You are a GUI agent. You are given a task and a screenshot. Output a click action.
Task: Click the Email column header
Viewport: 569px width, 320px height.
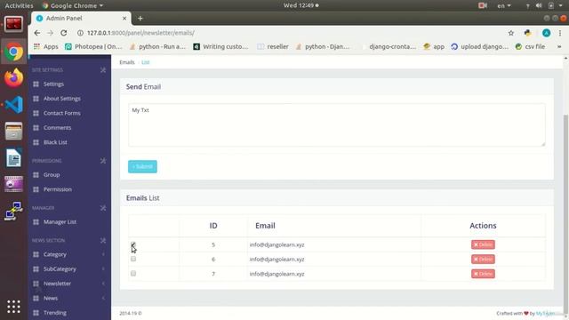coord(265,225)
